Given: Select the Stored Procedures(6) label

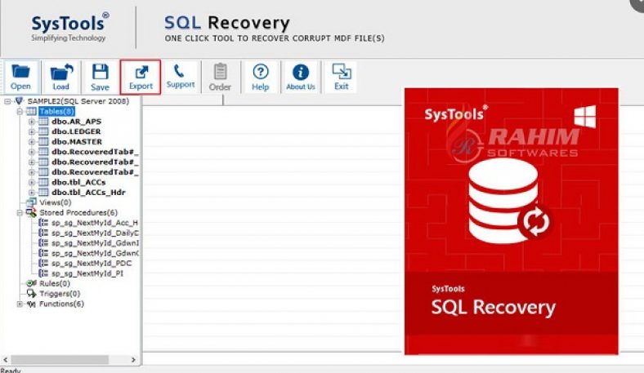Looking at the screenshot, I should [x=78, y=212].
